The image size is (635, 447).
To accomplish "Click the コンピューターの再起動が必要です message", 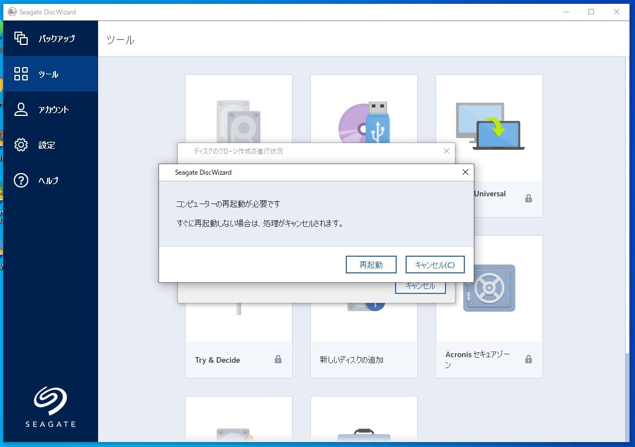I will point(228,204).
